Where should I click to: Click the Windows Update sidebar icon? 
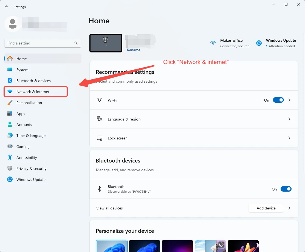[x=10, y=179]
